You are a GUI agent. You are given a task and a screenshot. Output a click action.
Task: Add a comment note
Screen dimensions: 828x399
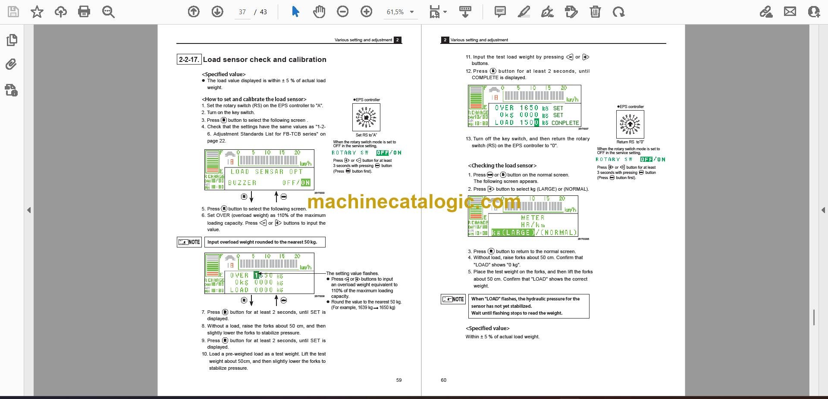pos(500,12)
